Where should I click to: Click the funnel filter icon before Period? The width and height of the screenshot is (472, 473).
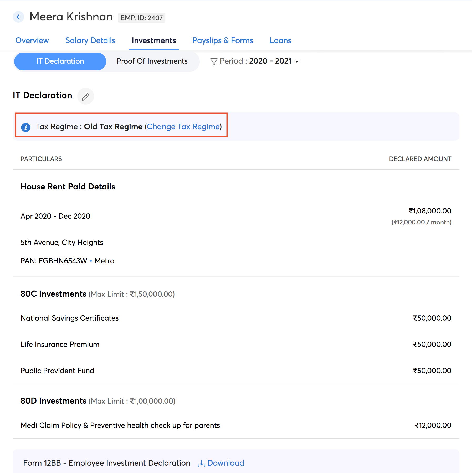(214, 61)
